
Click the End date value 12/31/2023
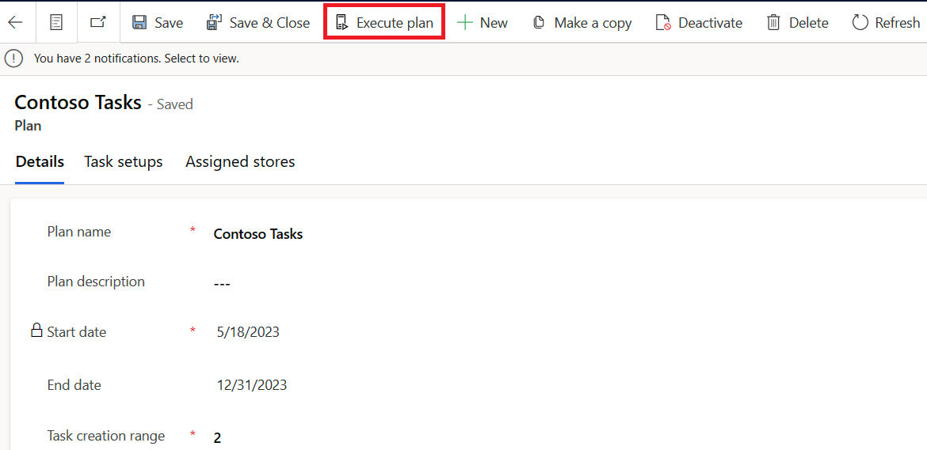tap(253, 386)
